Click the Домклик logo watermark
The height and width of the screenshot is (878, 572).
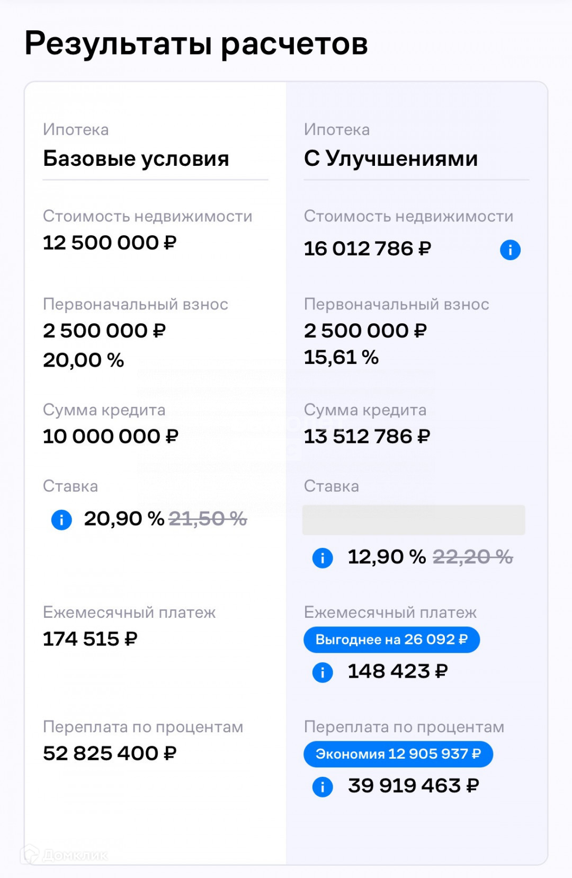65,855
